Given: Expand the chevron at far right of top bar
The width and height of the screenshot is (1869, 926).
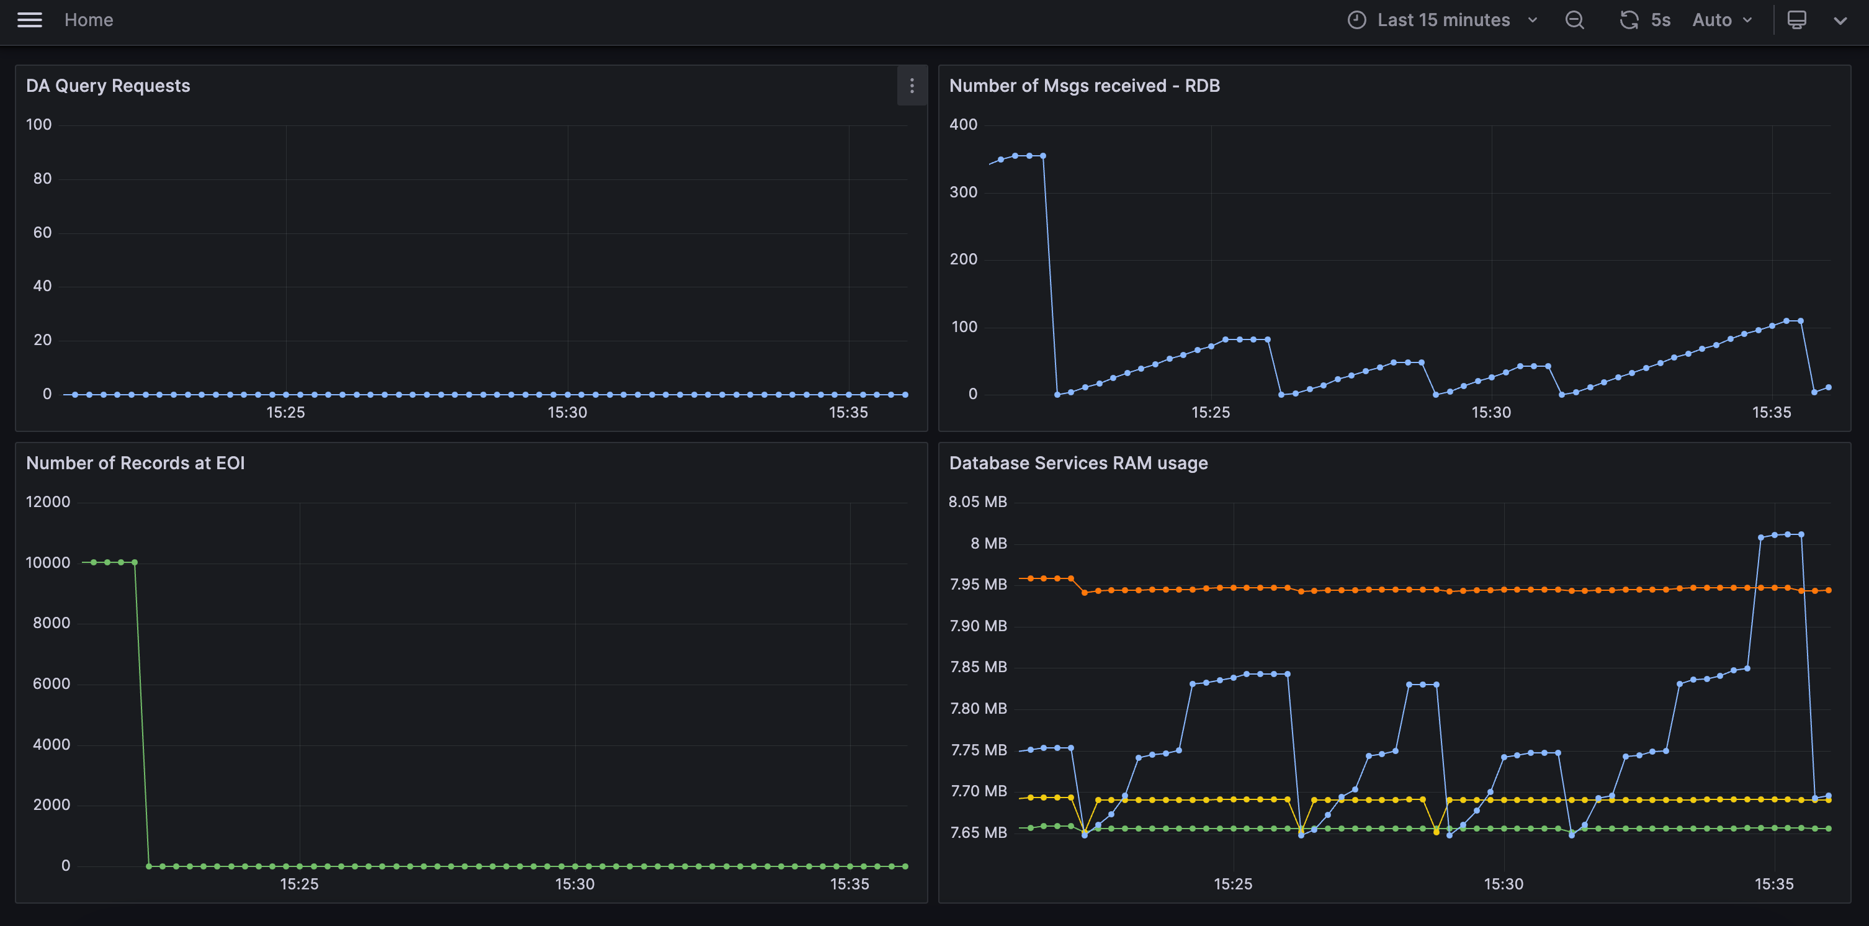Looking at the screenshot, I should coord(1839,20).
